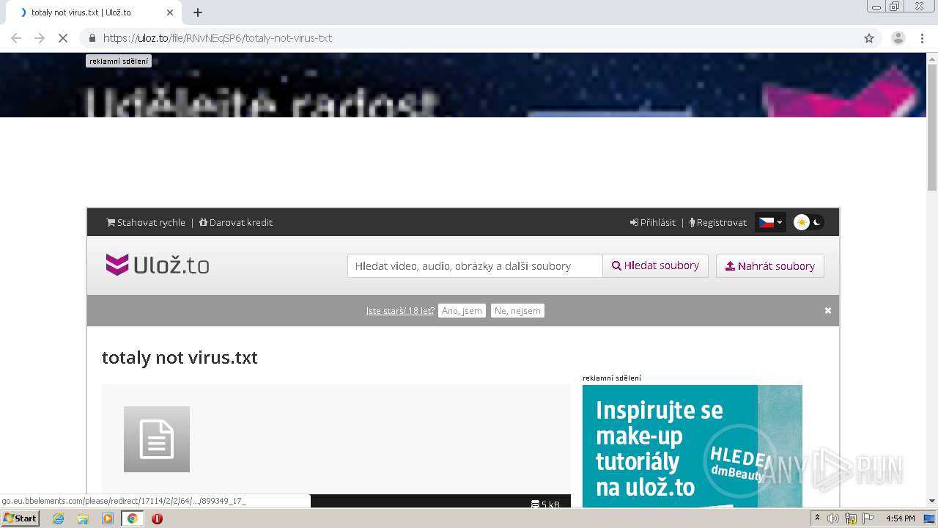This screenshot has width=938, height=528.
Task: Click the browser back arrow
Action: [x=16, y=38]
